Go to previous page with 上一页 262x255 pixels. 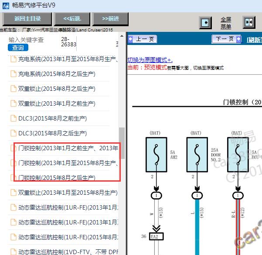[143, 39]
